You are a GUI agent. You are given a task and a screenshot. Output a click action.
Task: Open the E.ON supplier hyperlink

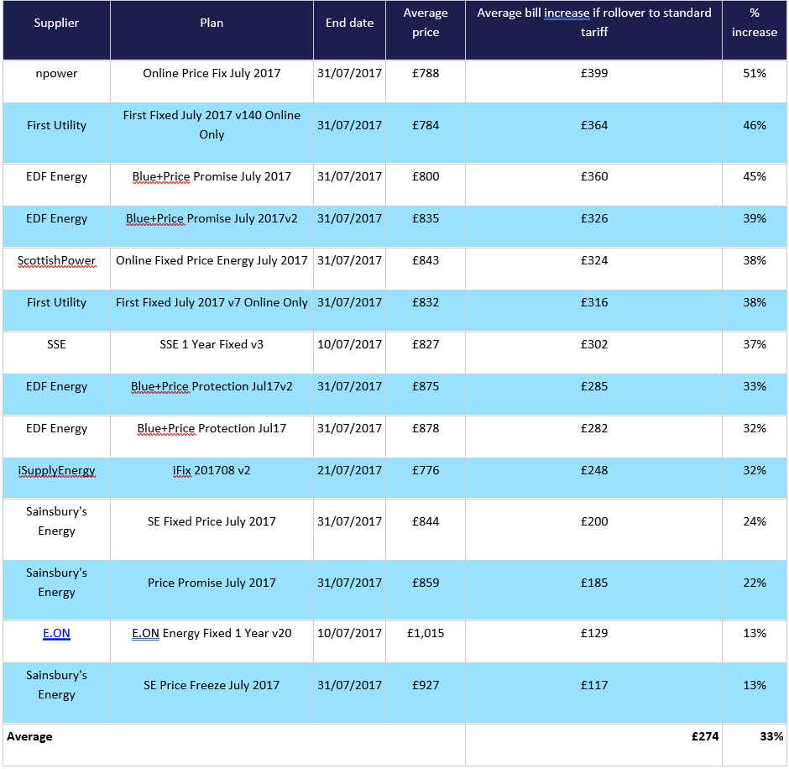pyautogui.click(x=56, y=633)
